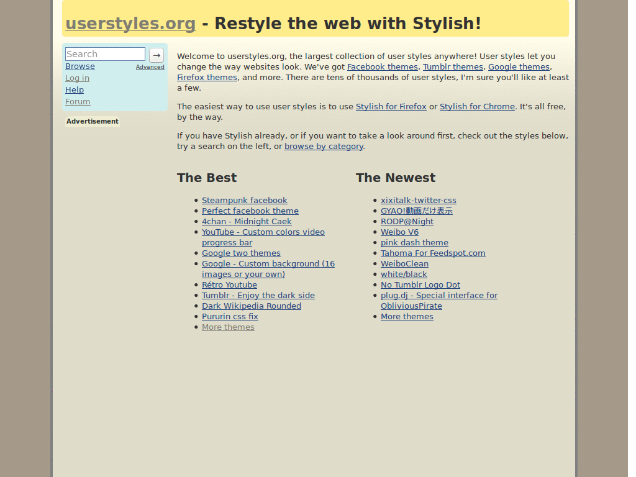Open Google two themes style
This screenshot has width=636, height=477.
(242, 253)
